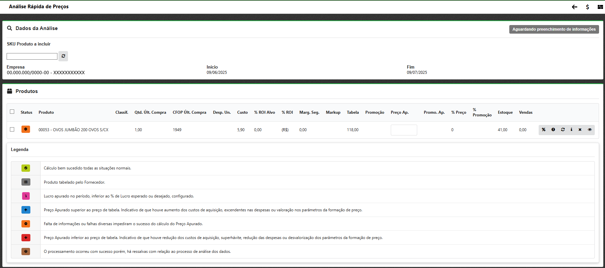Click the Custo column header
605x268 pixels.
[x=242, y=112]
